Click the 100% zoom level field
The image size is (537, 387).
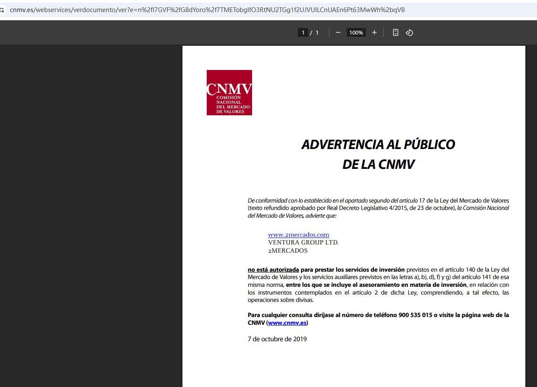pos(356,32)
